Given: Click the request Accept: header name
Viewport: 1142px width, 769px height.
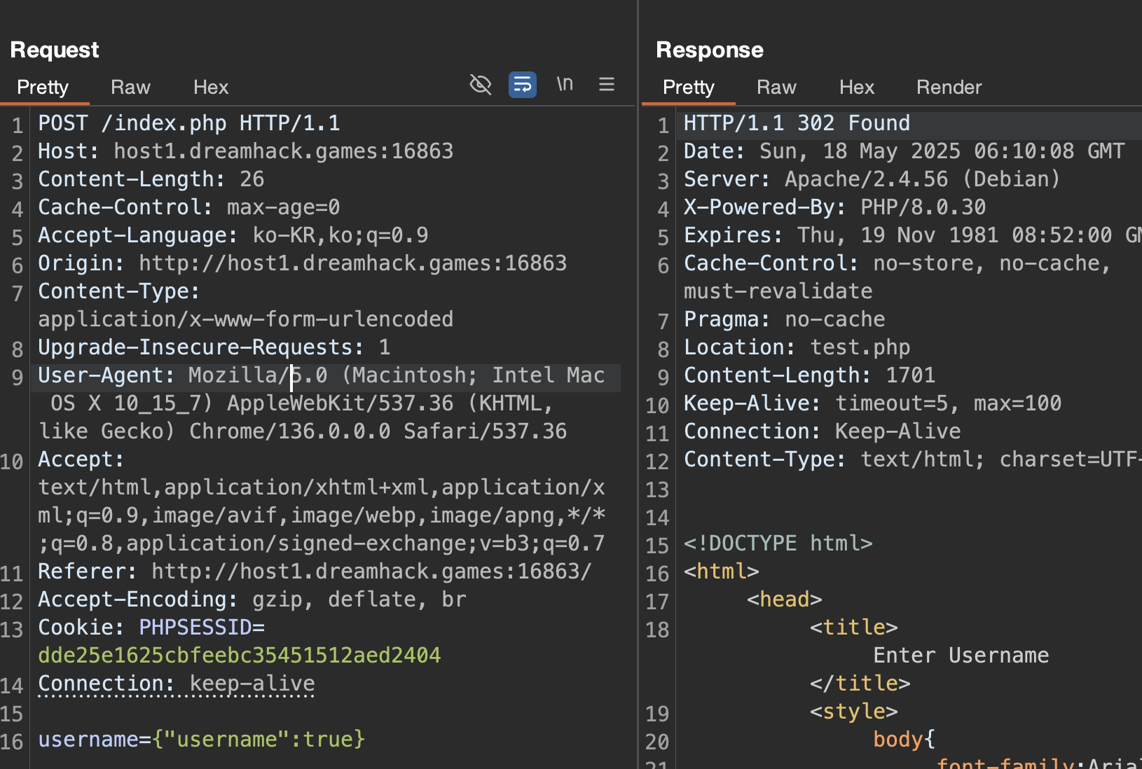Looking at the screenshot, I should click(81, 459).
